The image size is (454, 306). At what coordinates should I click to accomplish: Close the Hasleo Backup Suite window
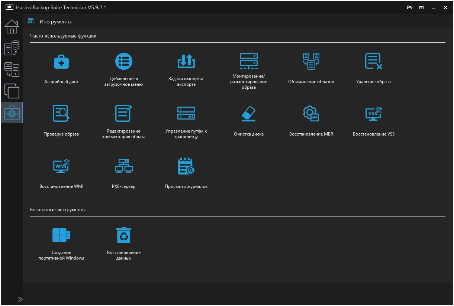point(445,7)
